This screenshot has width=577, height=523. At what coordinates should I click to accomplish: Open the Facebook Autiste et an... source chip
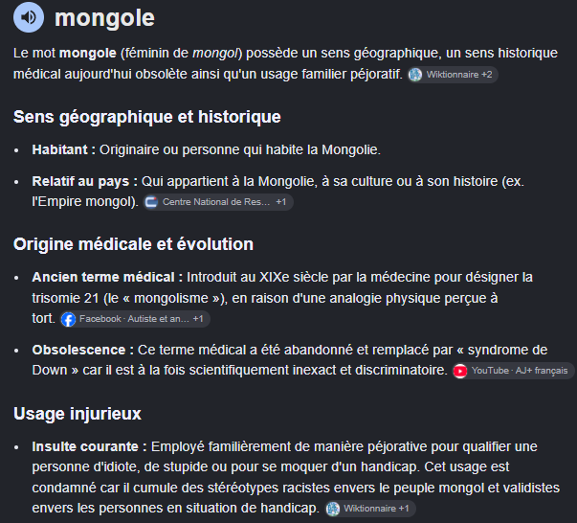135,319
